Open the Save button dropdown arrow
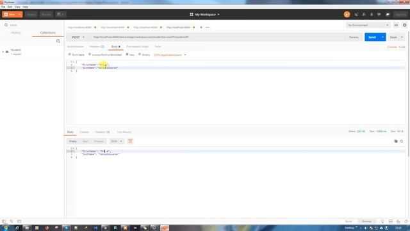Screen dimensions: 410x231 pos(402,37)
